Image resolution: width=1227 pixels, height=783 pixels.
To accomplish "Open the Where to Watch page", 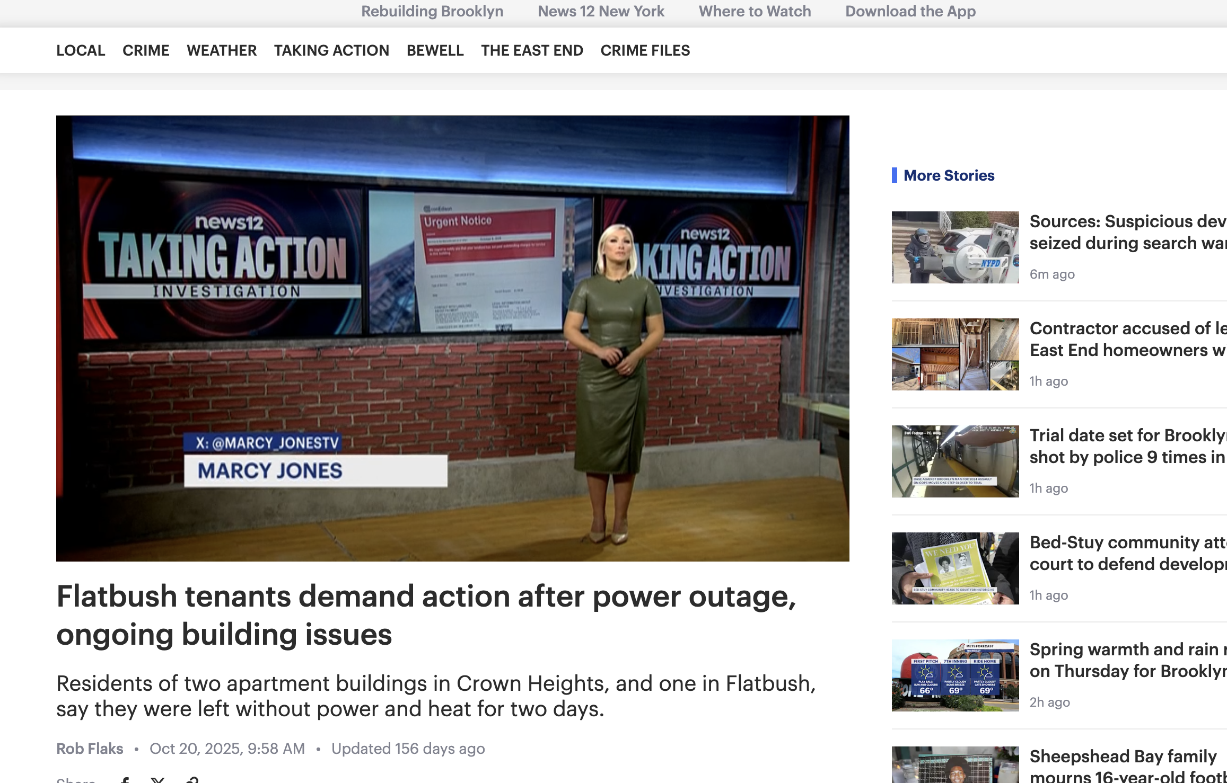I will pyautogui.click(x=755, y=11).
